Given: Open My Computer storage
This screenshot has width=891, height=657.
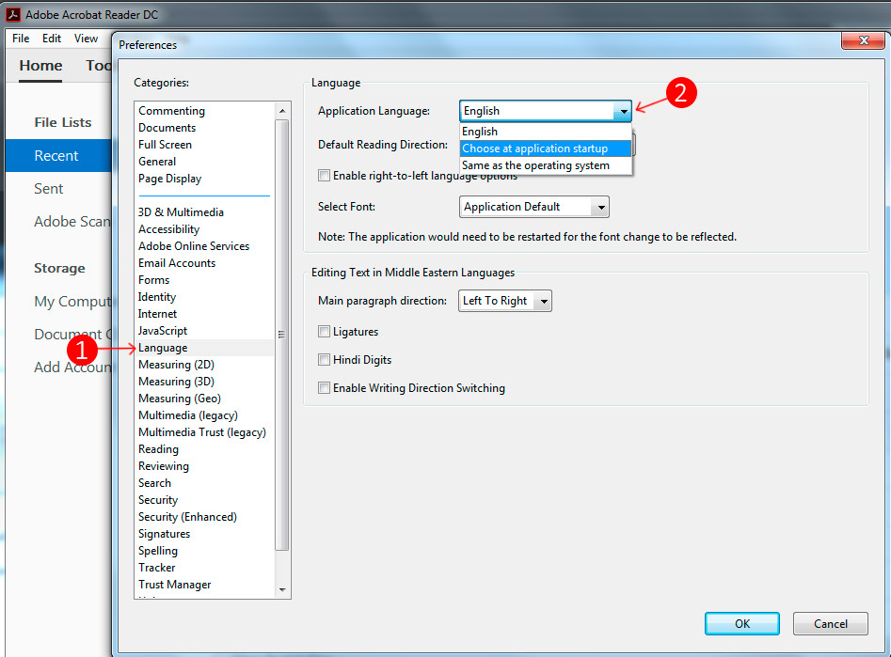Looking at the screenshot, I should click(72, 301).
